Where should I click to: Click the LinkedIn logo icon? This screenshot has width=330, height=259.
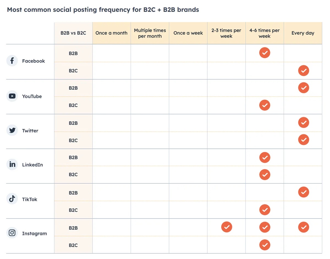(12, 164)
